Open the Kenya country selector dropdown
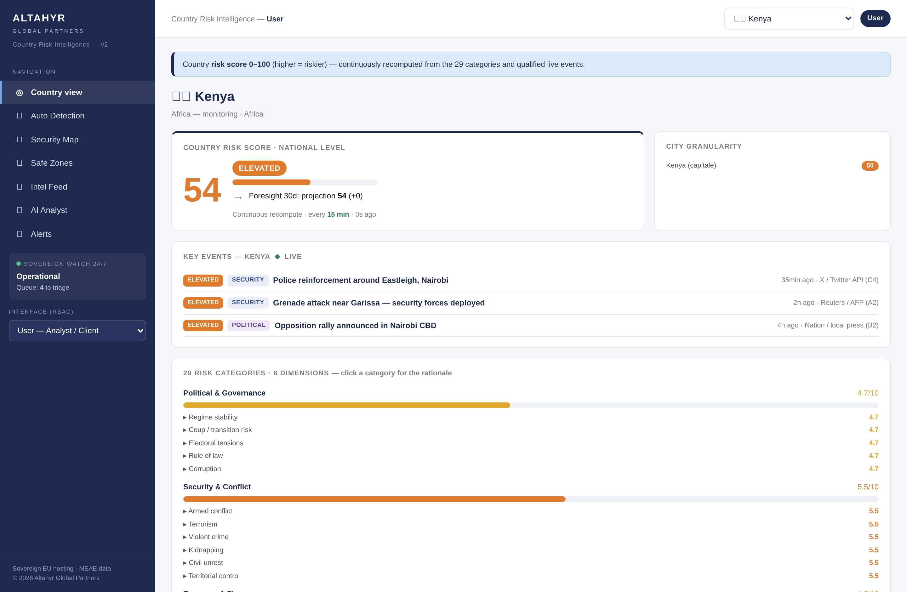Viewport: 907px width, 592px height. tap(789, 19)
